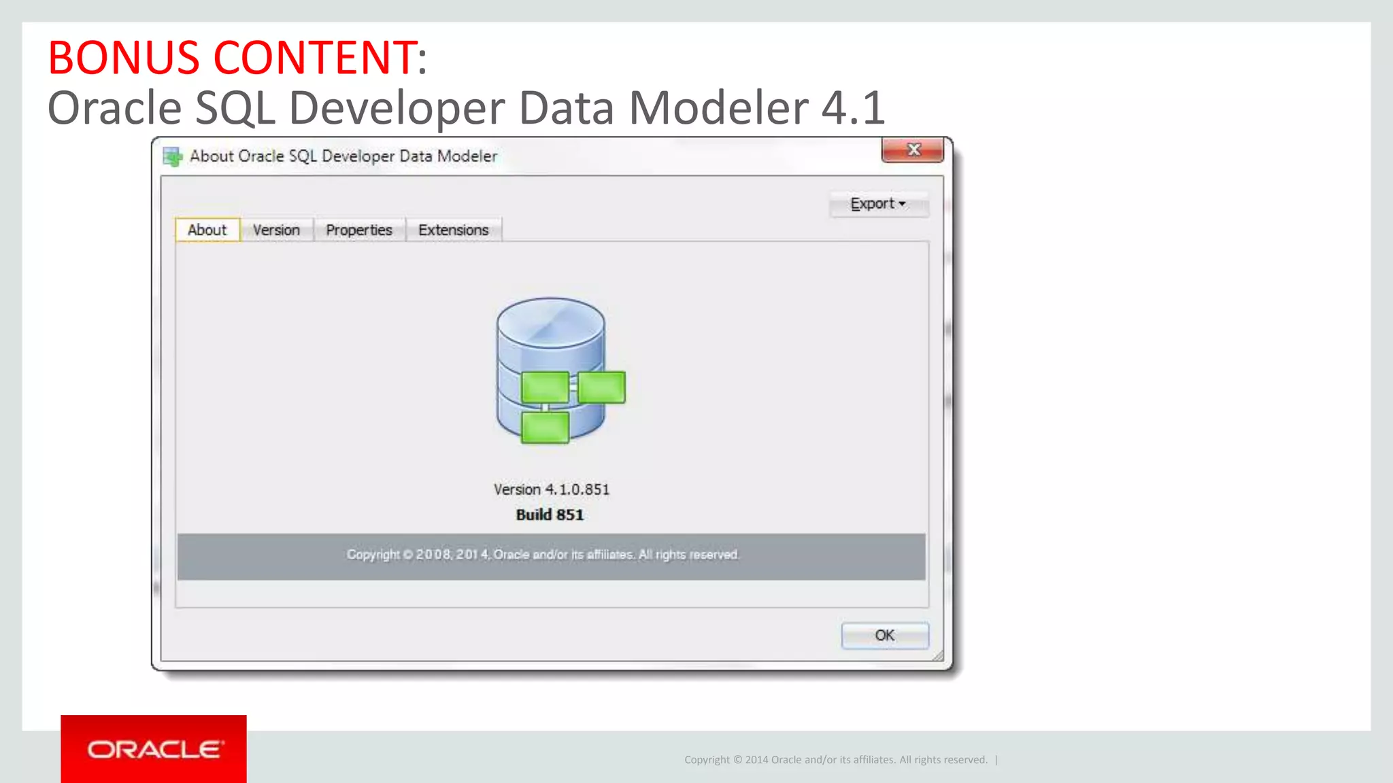Confirm the dialog with OK
1393x783 pixels.
click(x=885, y=636)
